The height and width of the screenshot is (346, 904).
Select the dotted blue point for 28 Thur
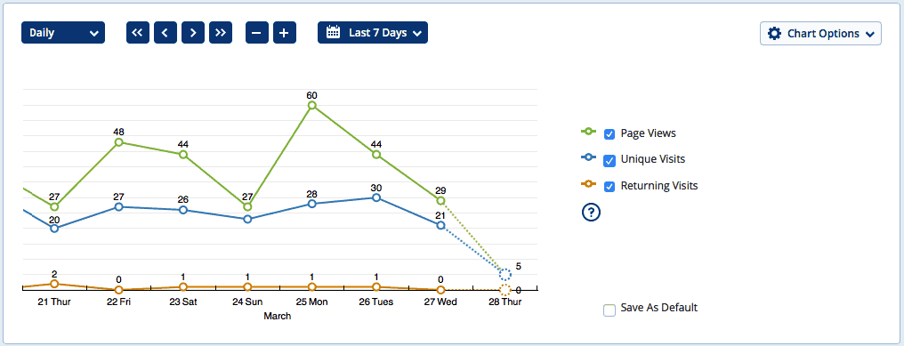tap(505, 275)
